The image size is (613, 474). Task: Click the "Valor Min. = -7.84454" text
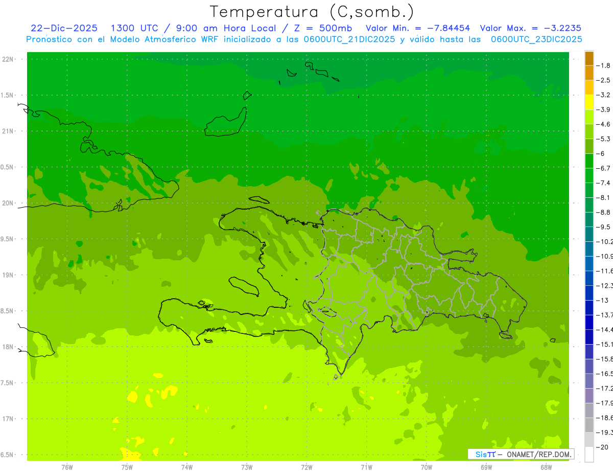418,28
